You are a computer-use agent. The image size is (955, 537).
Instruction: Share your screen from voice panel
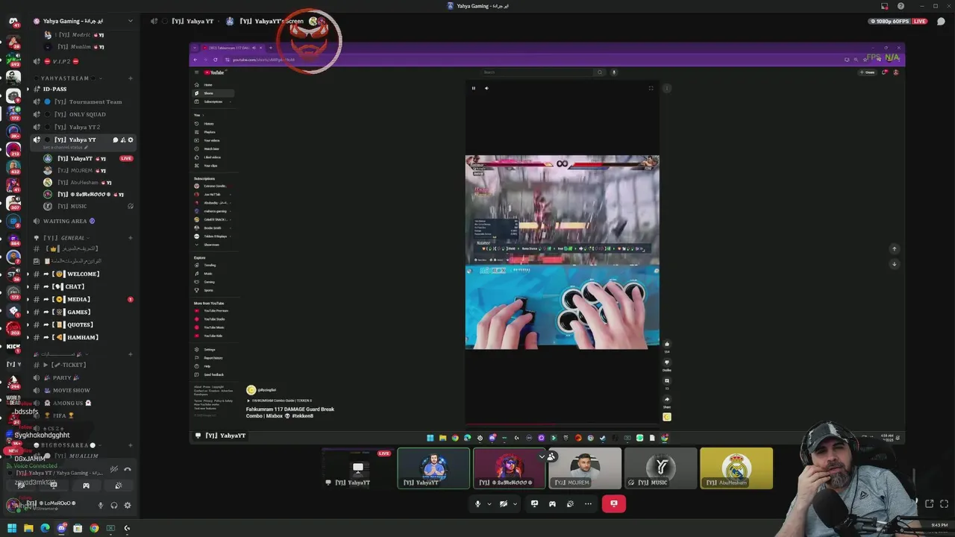tap(53, 486)
